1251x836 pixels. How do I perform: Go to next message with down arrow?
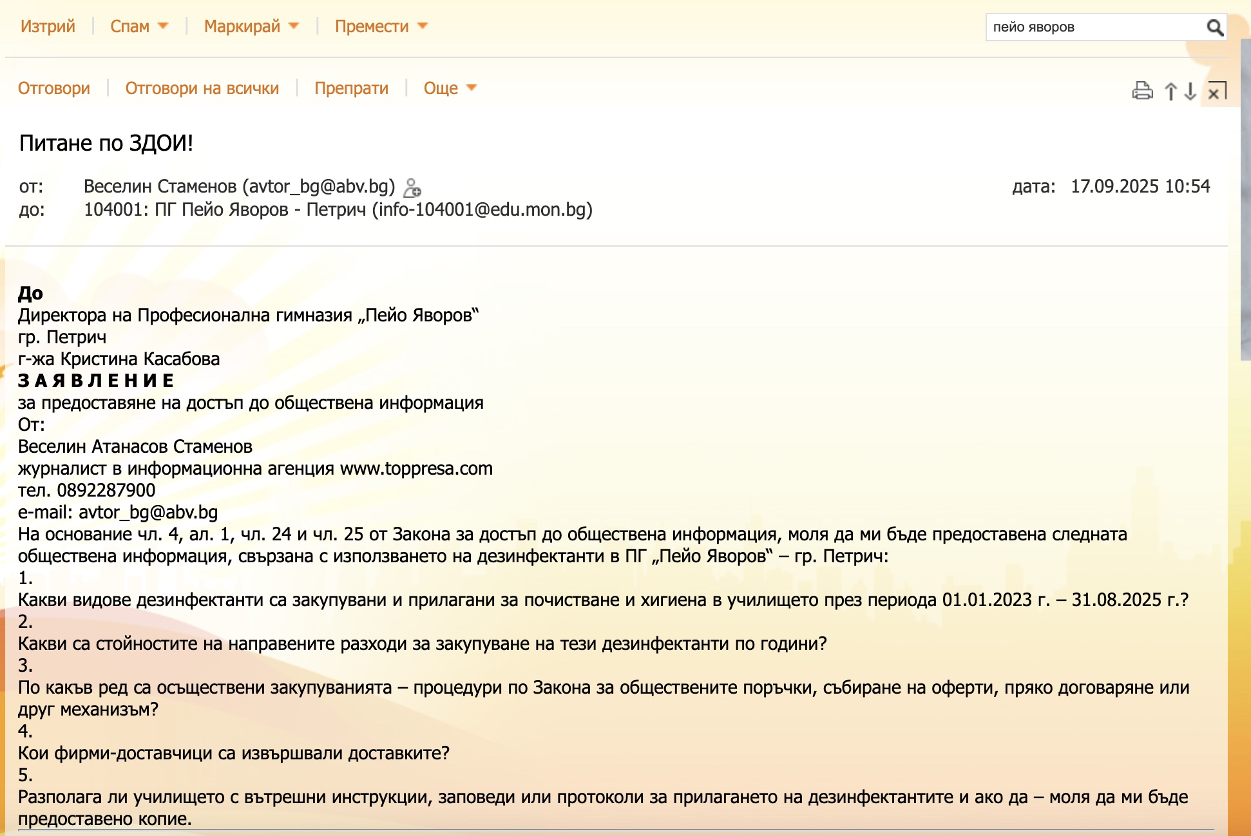(x=1190, y=91)
